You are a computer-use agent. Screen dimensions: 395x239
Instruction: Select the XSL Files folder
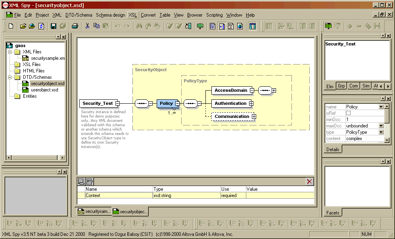tap(31, 64)
